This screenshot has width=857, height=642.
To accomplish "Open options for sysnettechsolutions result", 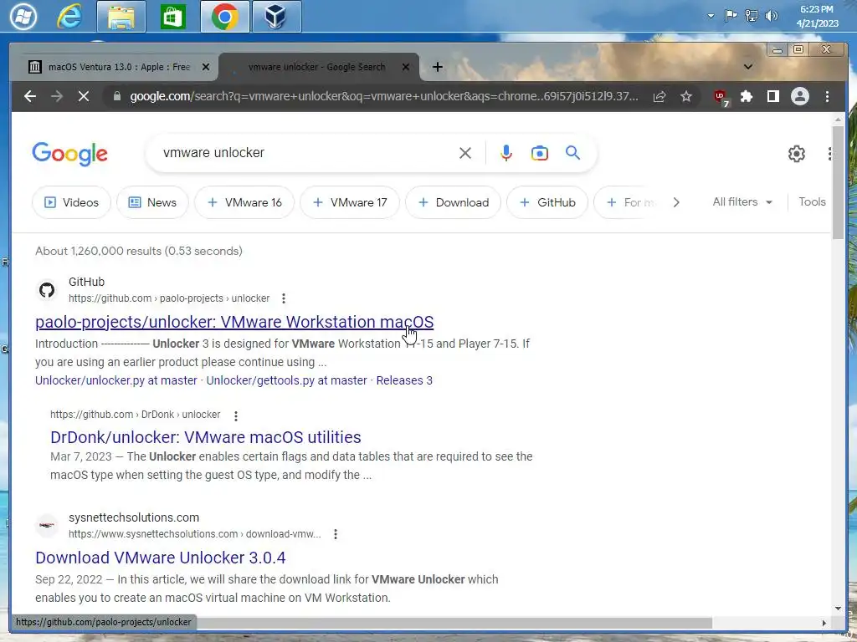I will pyautogui.click(x=336, y=534).
